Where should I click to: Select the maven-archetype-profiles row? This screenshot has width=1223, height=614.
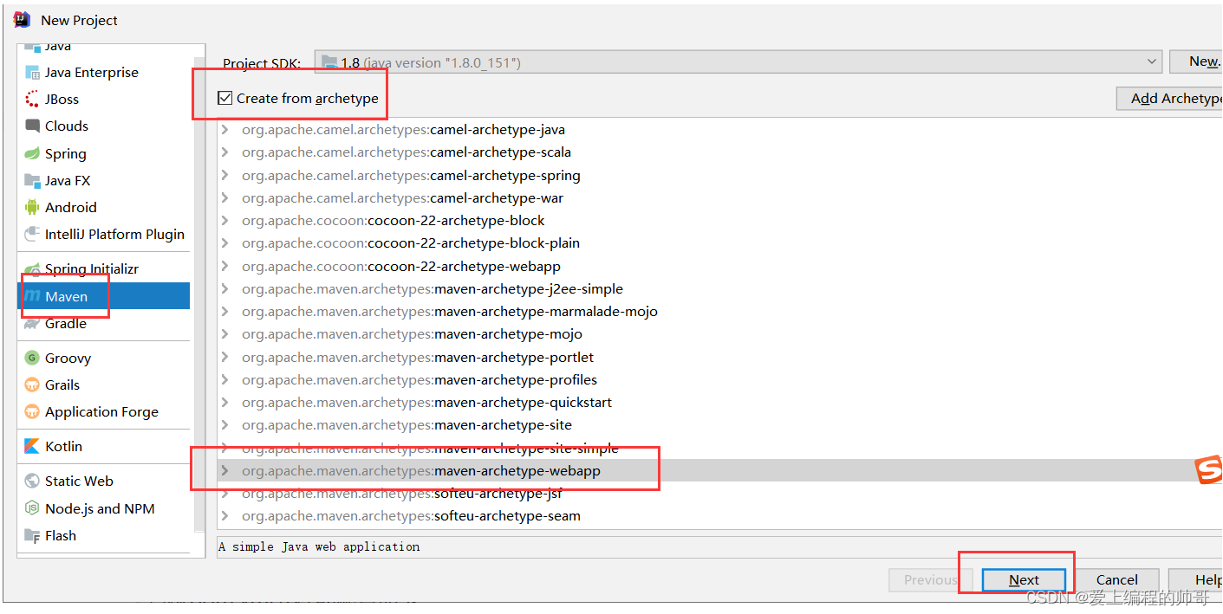click(x=719, y=380)
